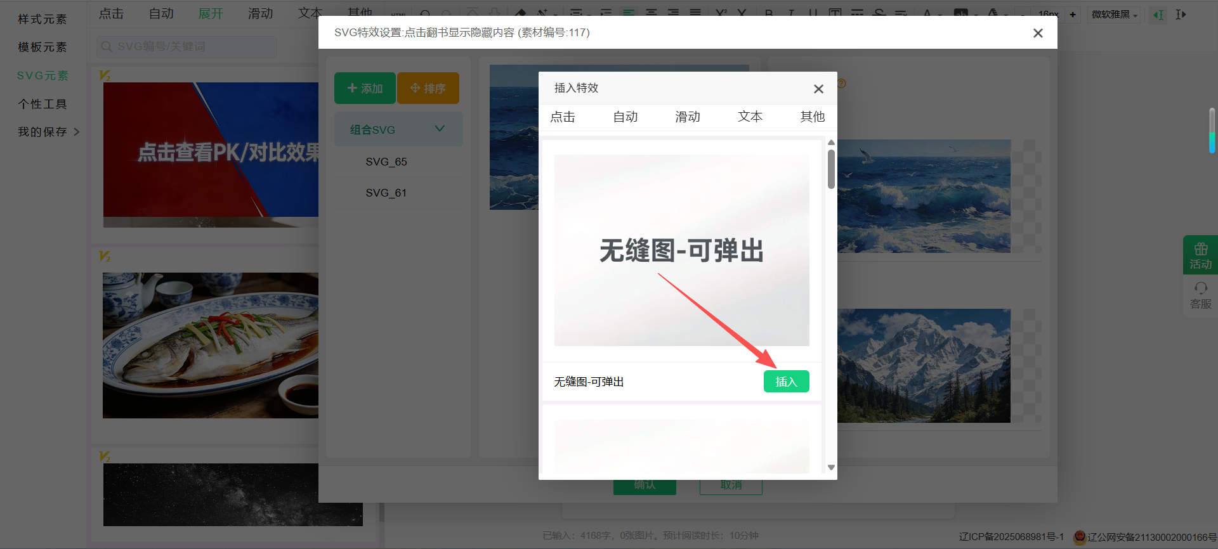Select SVG_65 in the list
Screen dimensions: 1218x549
click(x=386, y=162)
